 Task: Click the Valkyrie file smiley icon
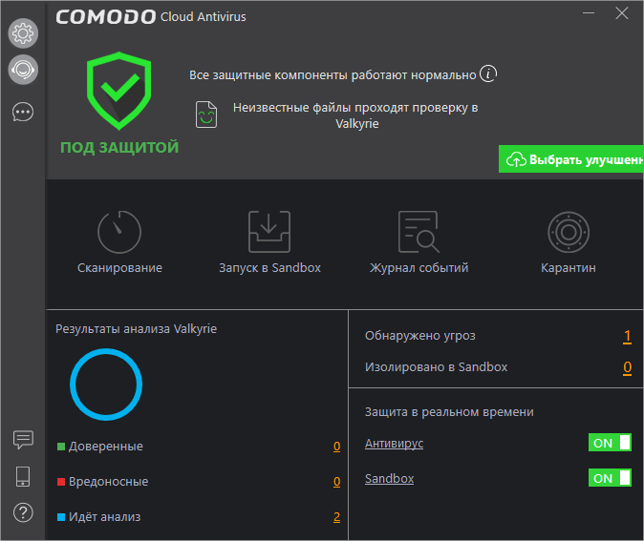pyautogui.click(x=207, y=114)
